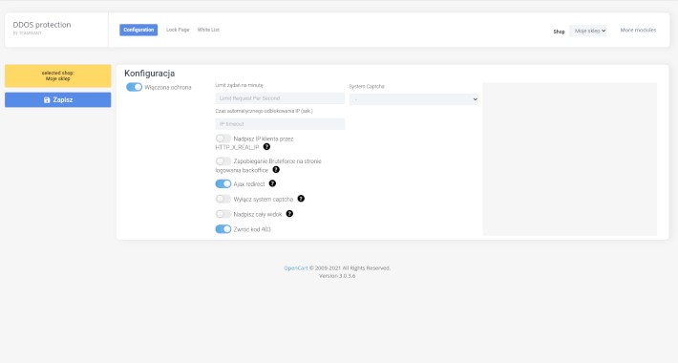Click the DDOS protection title

[x=42, y=25]
